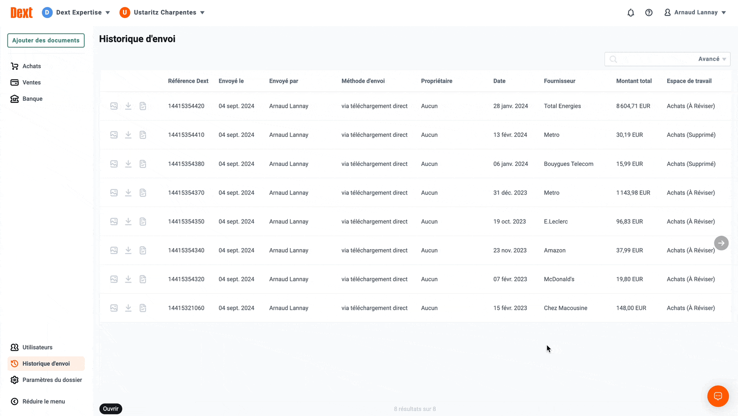View image for Amazon row
Image resolution: width=738 pixels, height=416 pixels.
[x=114, y=250]
